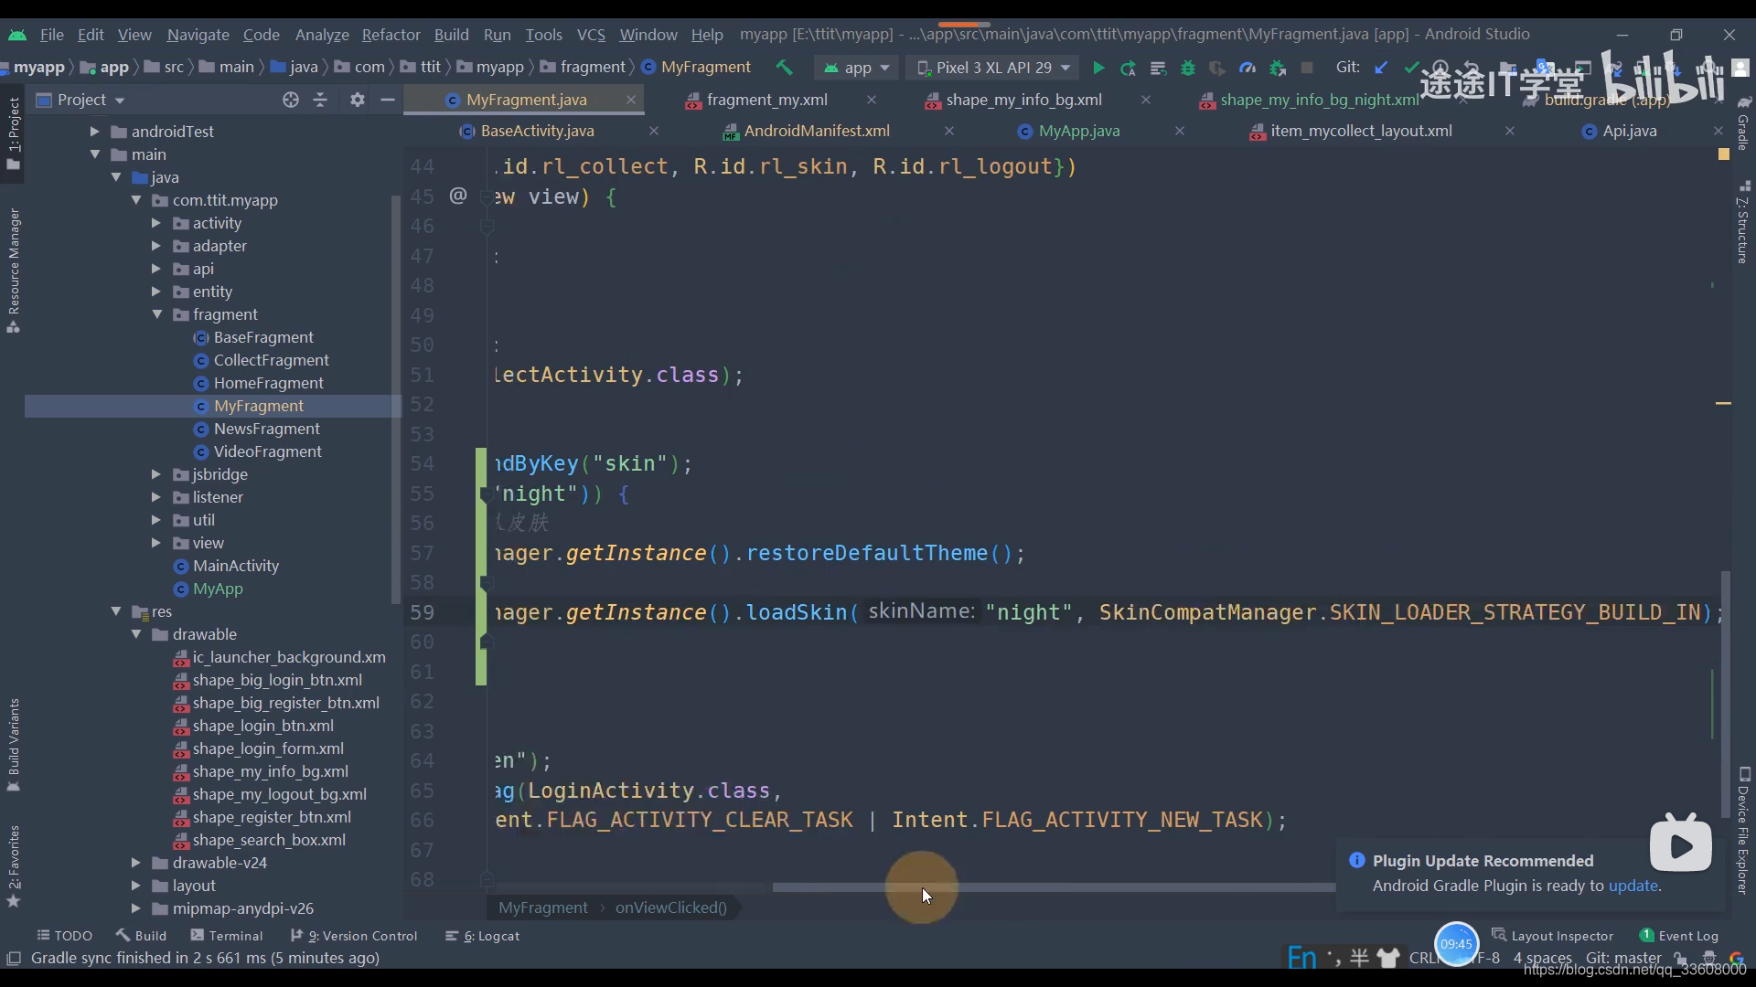Open the Event Log
Viewport: 1756px width, 987px height.
1679,936
